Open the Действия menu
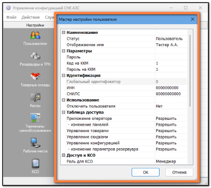This screenshot has height=188, width=211. [x=30, y=17]
